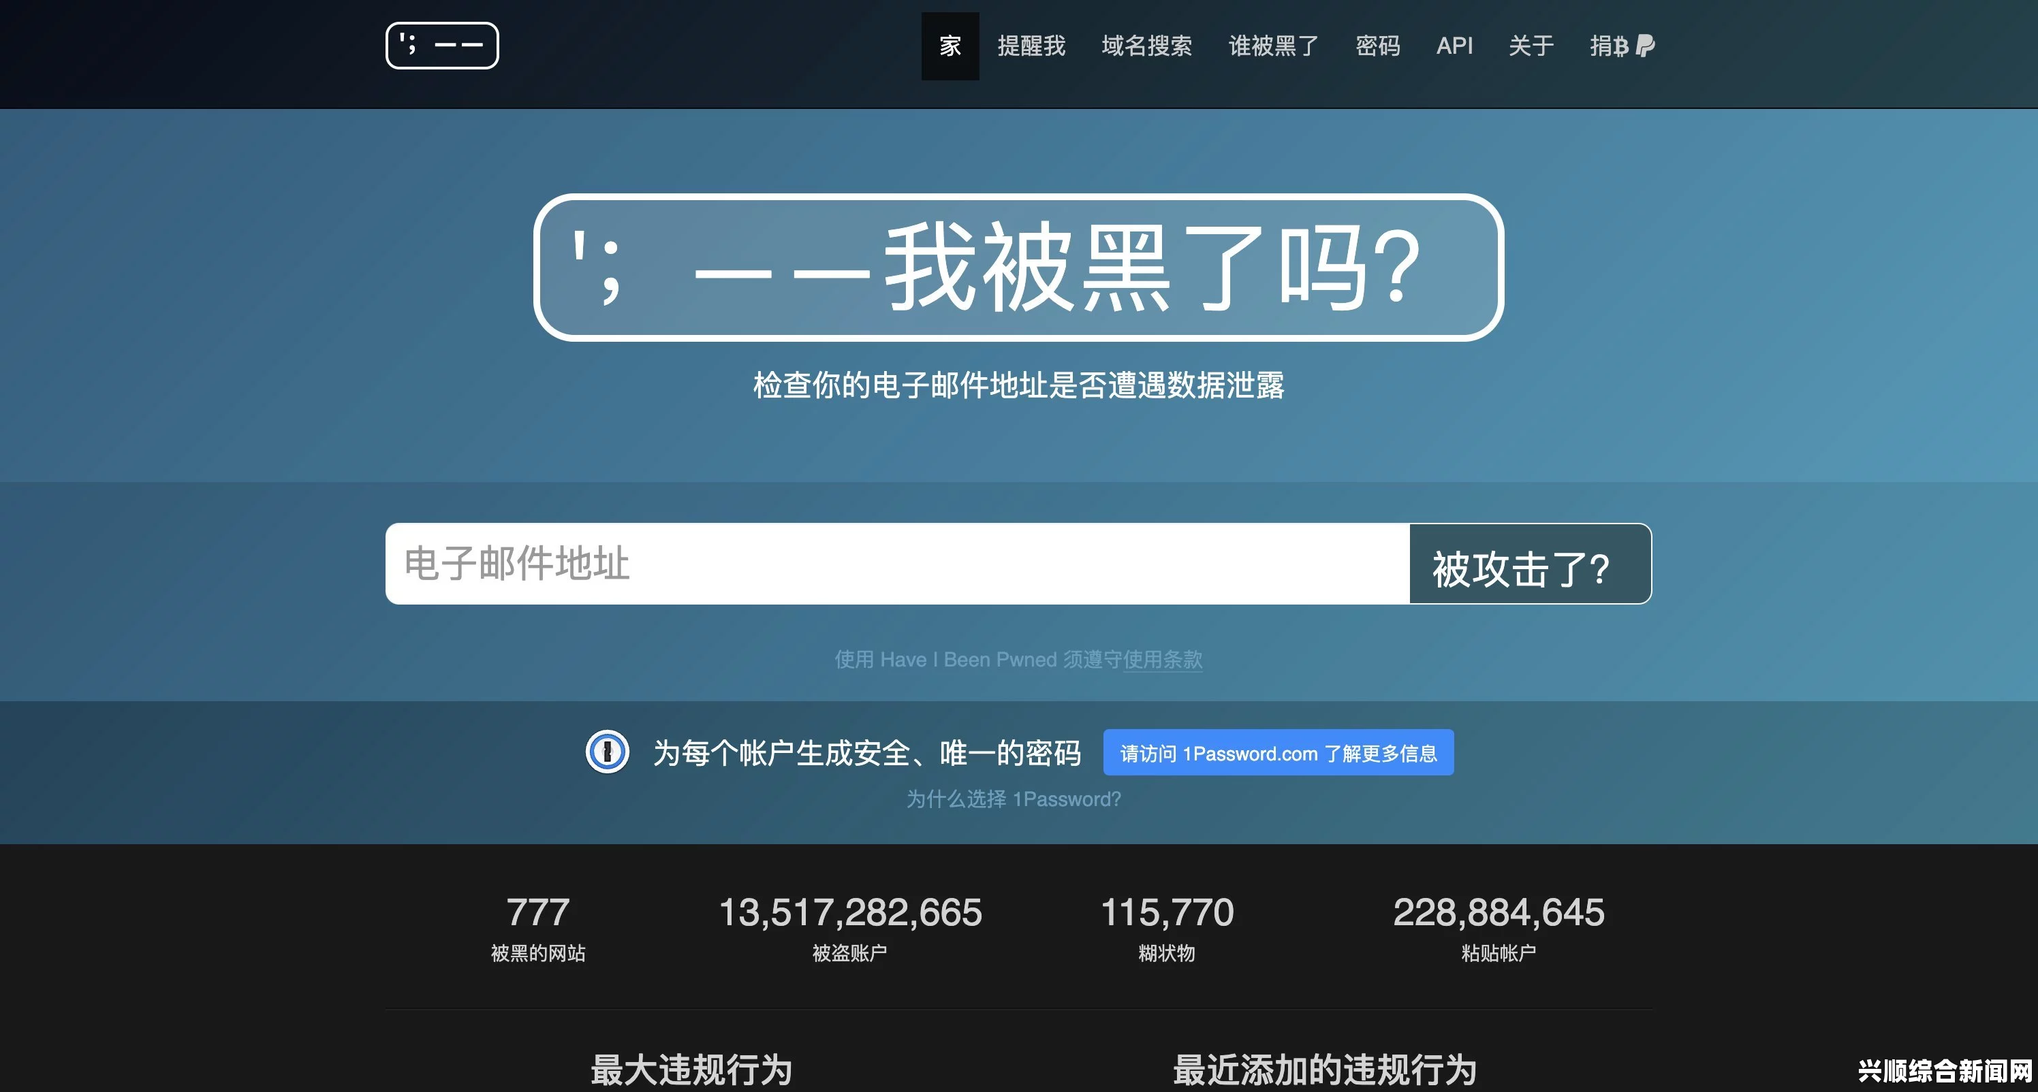Screen dimensions: 2038x1092
Task: Open the 关于 navigation item
Action: point(1531,46)
